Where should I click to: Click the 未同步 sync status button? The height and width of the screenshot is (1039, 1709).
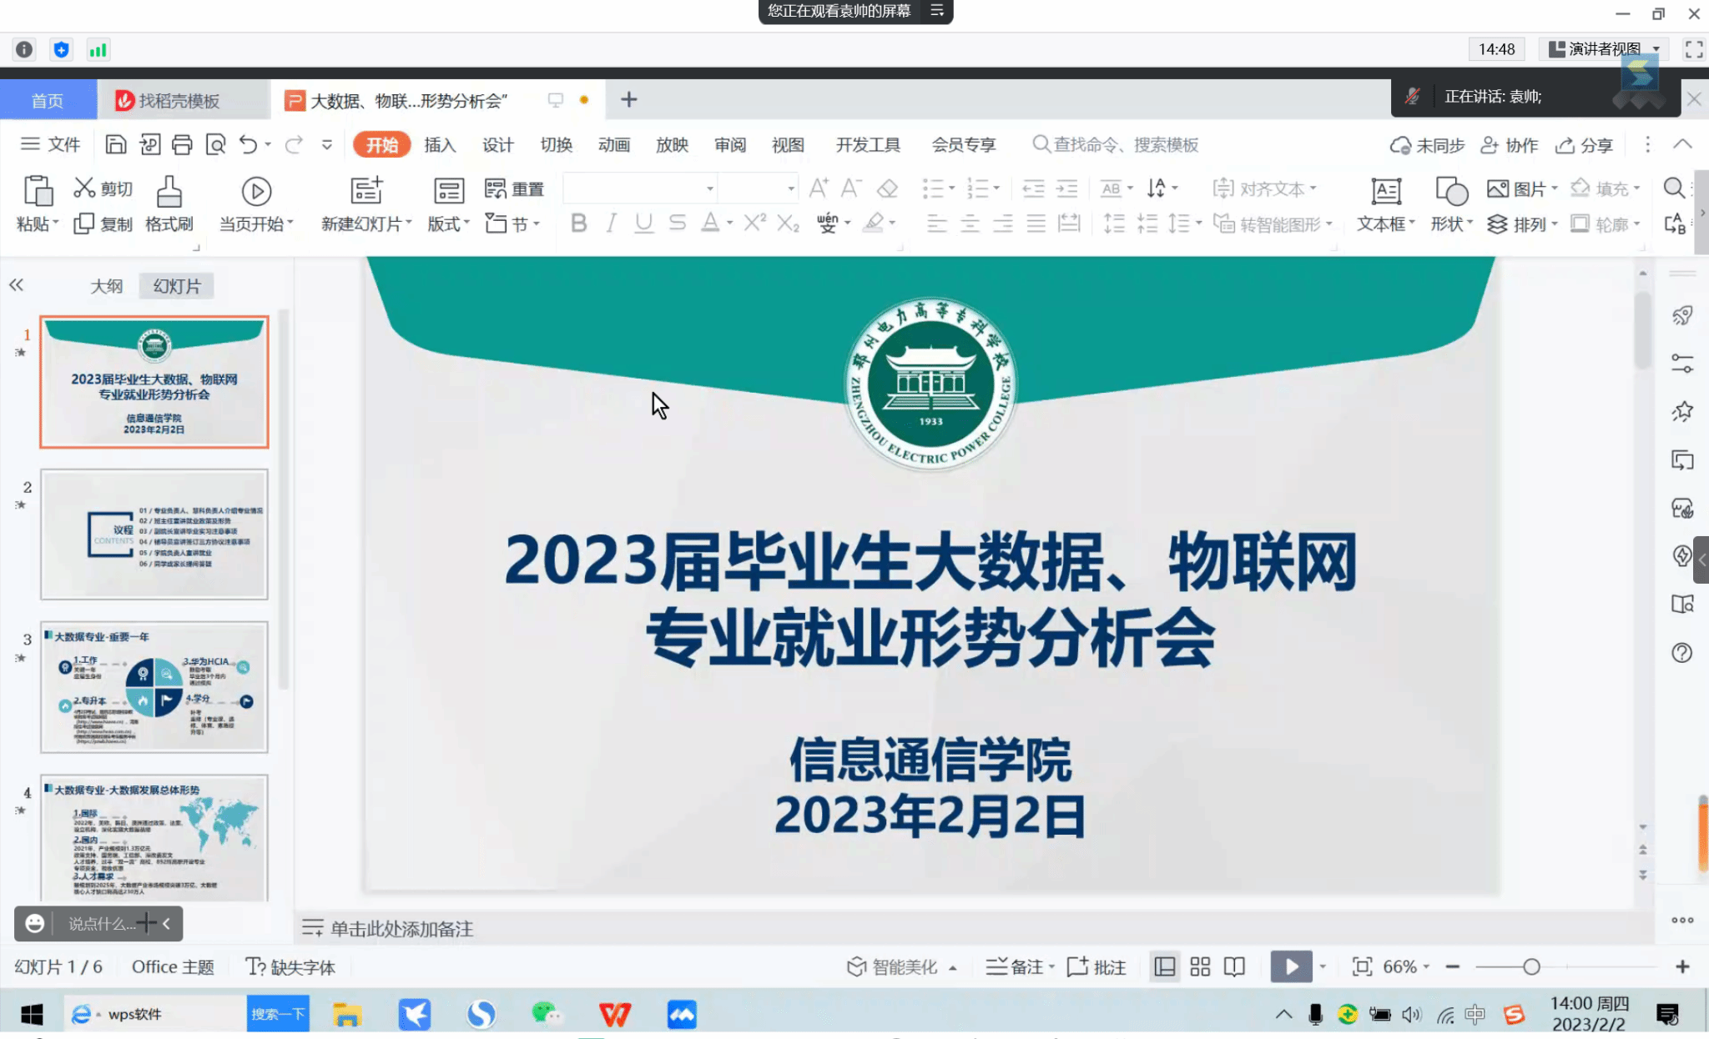tap(1427, 145)
